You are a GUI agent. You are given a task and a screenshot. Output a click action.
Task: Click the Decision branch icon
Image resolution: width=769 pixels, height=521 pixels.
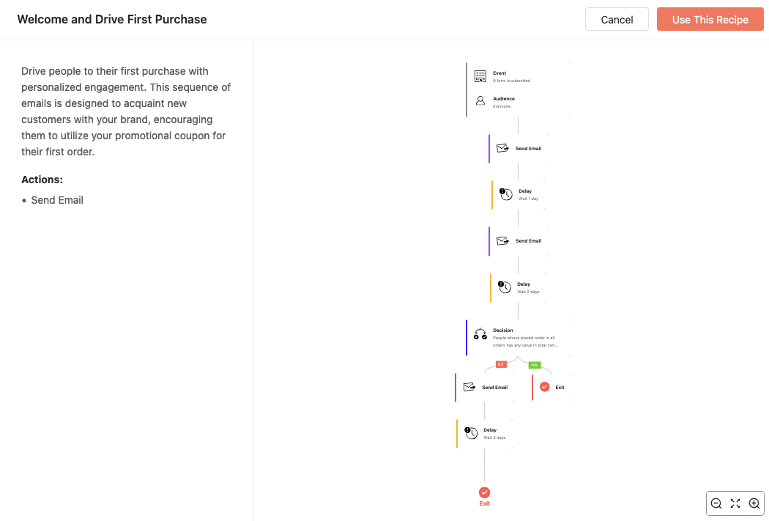pyautogui.click(x=480, y=334)
